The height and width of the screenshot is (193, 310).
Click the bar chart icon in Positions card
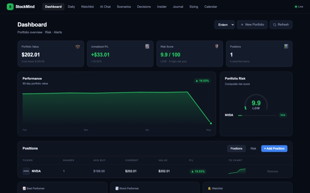286,46
